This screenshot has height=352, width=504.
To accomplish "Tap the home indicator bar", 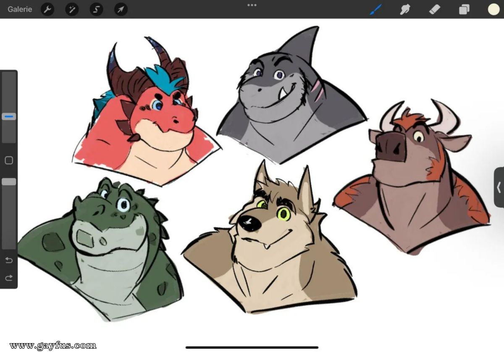I will pos(252,347).
